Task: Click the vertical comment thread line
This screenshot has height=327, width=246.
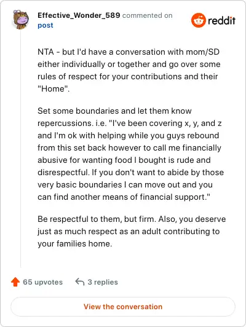Action: point(21,149)
